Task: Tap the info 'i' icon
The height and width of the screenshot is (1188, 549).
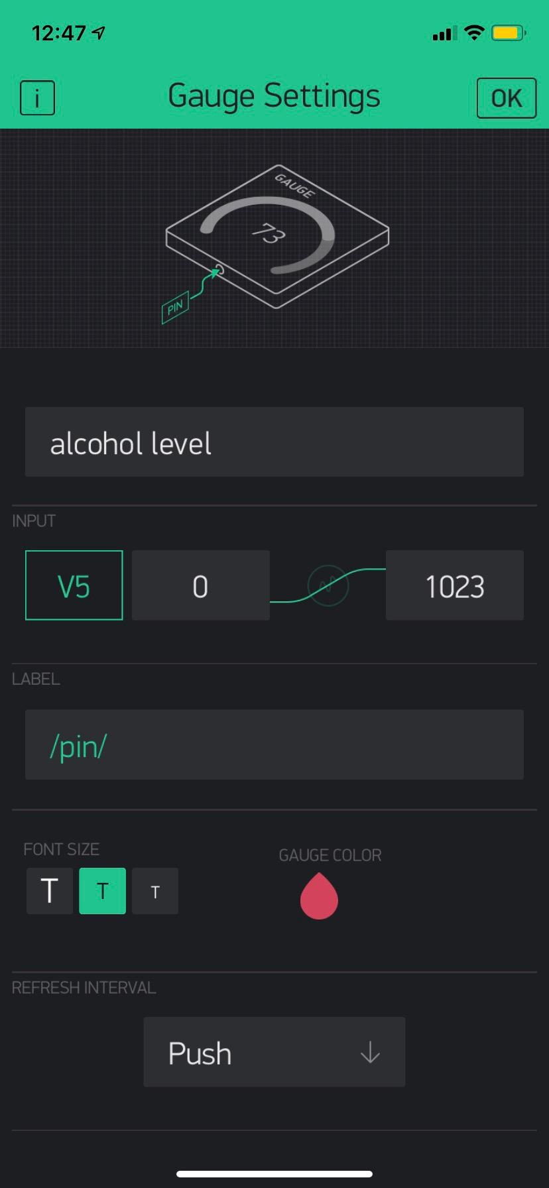Action: (37, 98)
